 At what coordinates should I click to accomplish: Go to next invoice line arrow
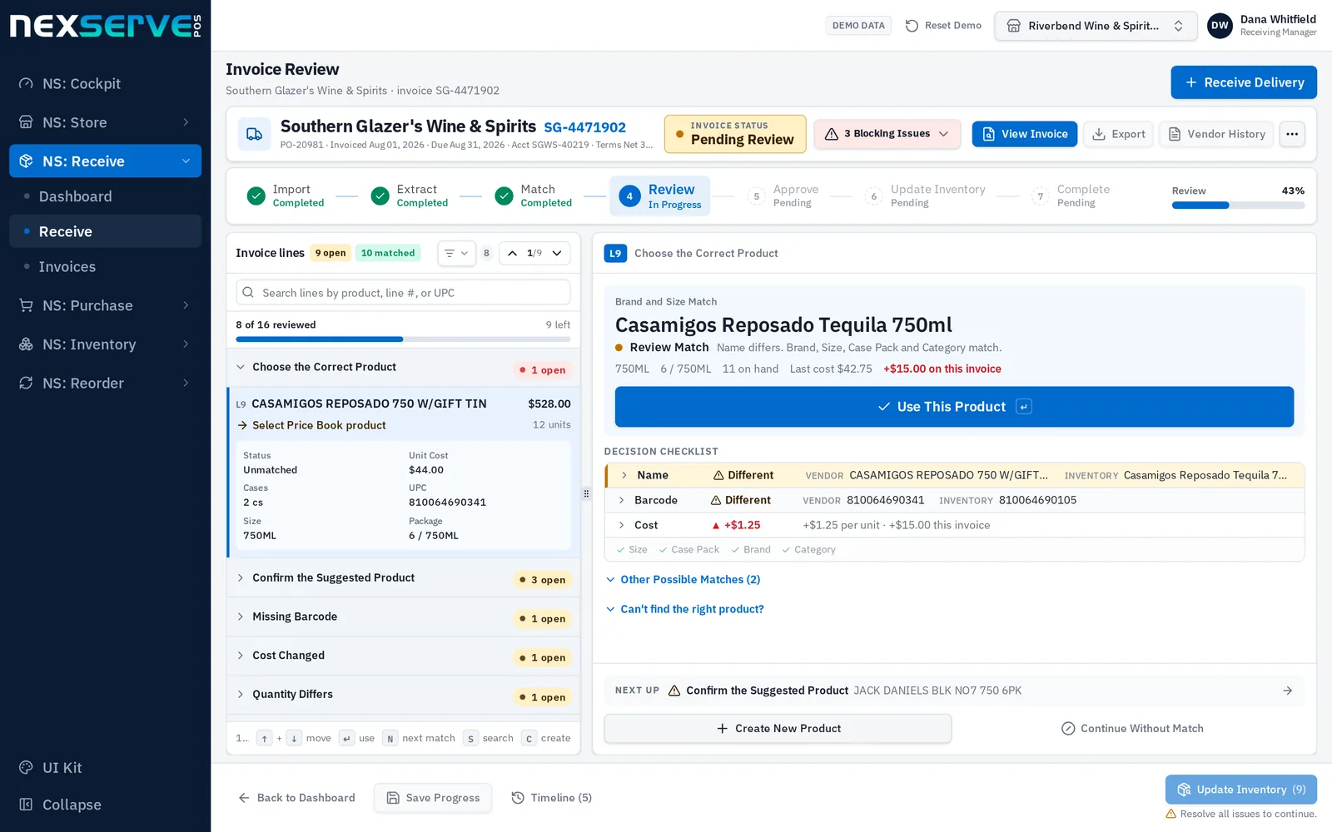pos(557,253)
